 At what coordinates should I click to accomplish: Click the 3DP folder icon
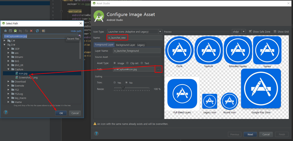pyautogui.click(x=13, y=49)
